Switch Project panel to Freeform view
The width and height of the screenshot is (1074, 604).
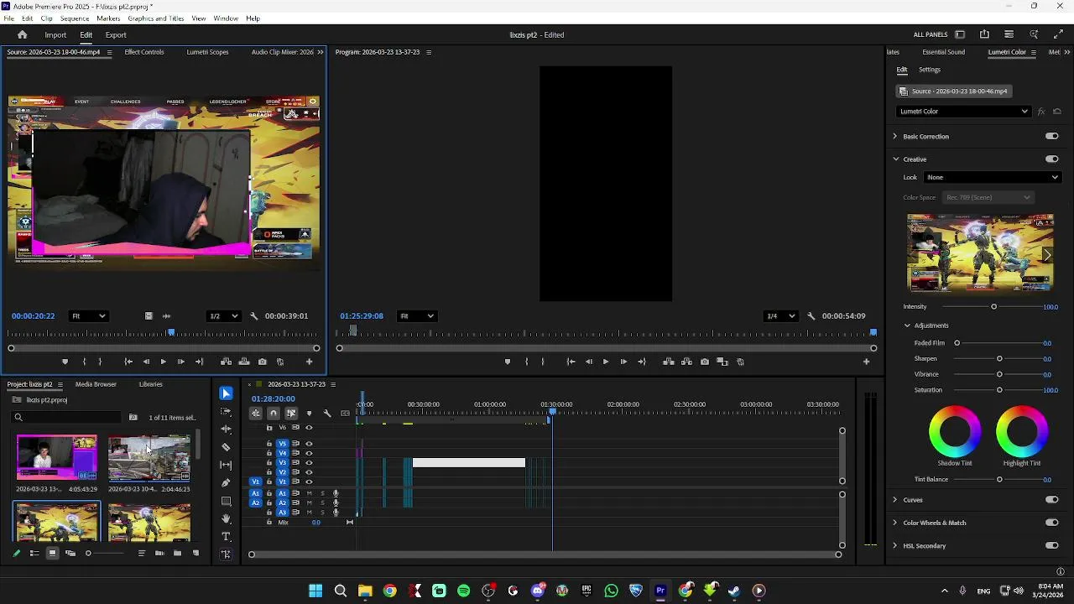(x=70, y=553)
